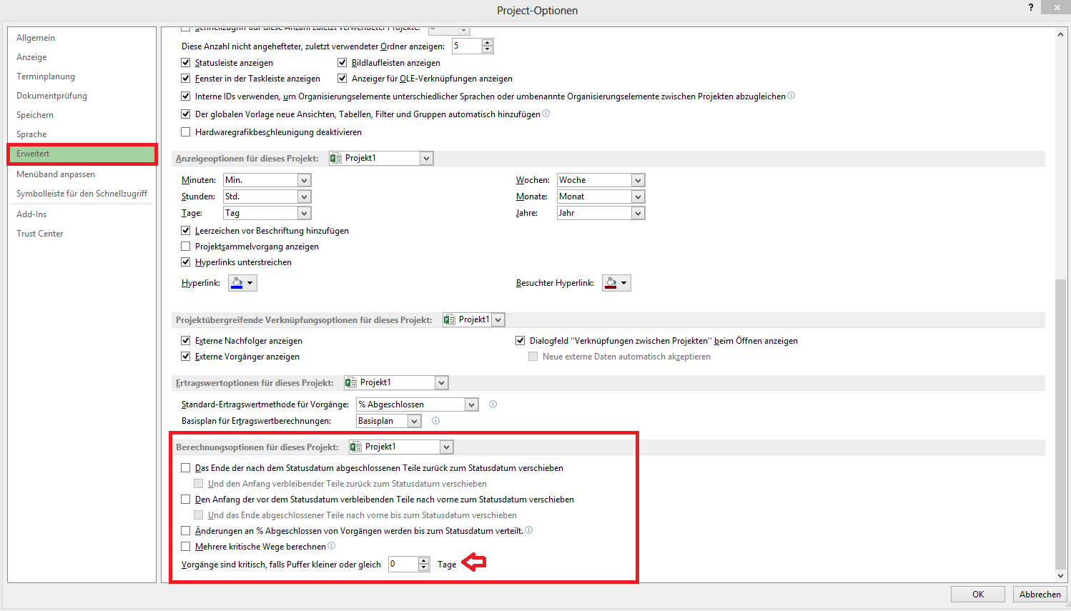Confirm with the OK button
Viewport: 1071px width, 611px height.
978,595
